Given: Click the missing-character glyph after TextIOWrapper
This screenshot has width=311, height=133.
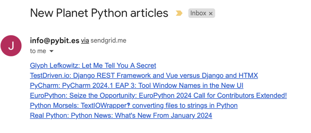Looking at the screenshot, I should coord(128,106).
